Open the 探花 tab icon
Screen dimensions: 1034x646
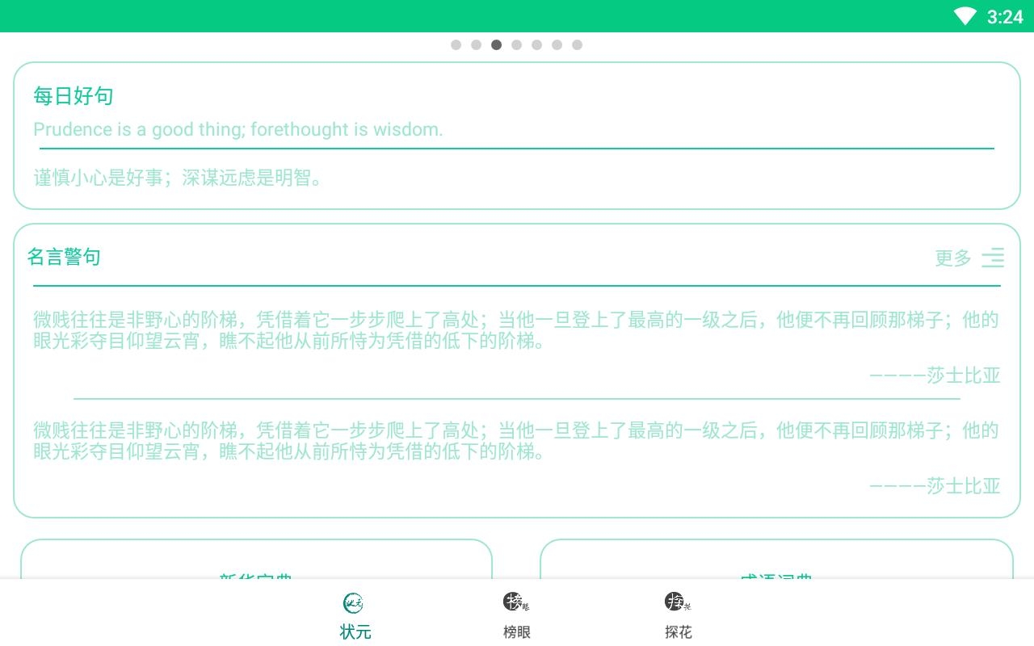coord(677,602)
